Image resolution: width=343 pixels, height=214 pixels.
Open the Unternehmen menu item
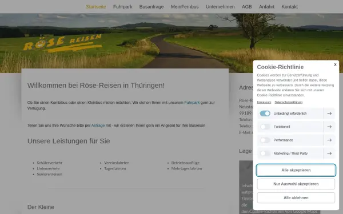[220, 7]
